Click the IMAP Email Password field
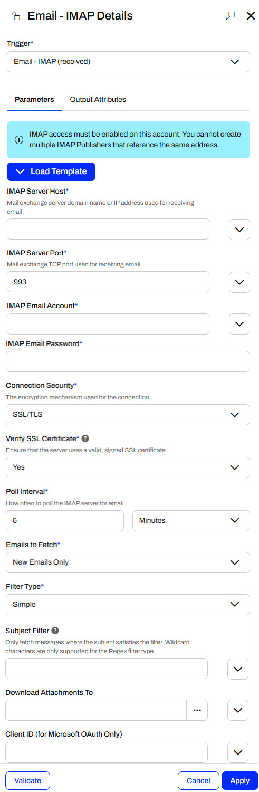 point(128,362)
